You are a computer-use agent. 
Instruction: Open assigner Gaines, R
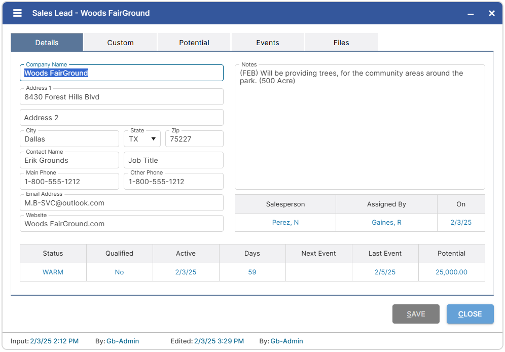coord(386,223)
